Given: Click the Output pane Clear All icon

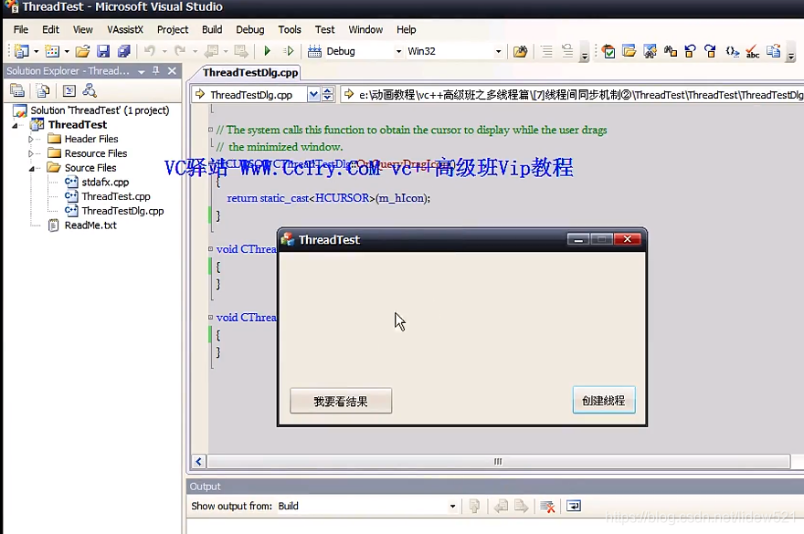Looking at the screenshot, I should pyautogui.click(x=547, y=507).
